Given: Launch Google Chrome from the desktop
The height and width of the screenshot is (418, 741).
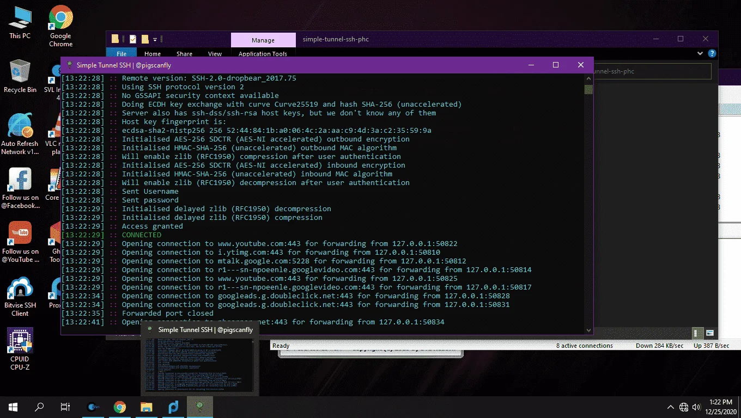Looking at the screenshot, I should coord(60,26).
